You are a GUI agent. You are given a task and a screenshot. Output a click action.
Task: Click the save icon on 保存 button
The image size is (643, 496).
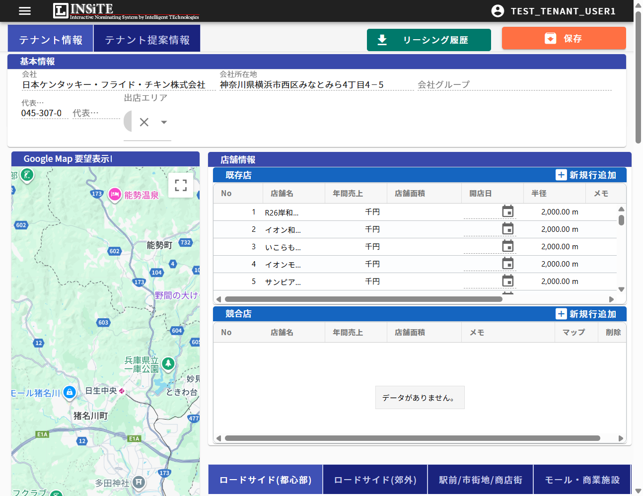[549, 38]
